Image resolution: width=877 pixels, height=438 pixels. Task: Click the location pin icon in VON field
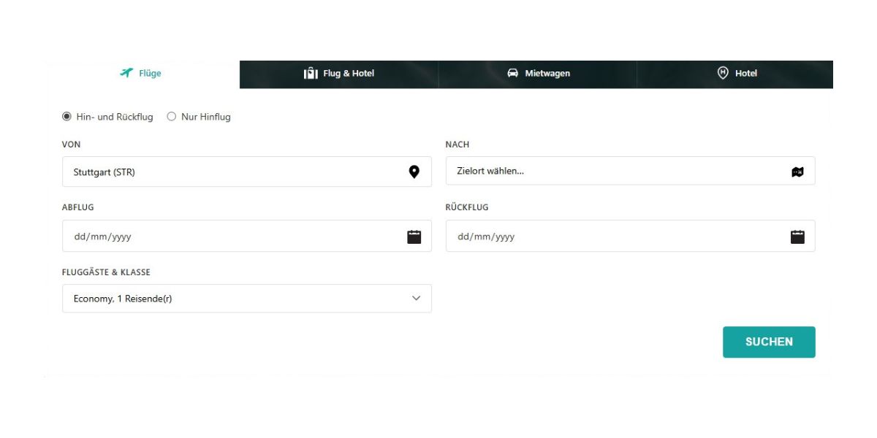pos(414,172)
